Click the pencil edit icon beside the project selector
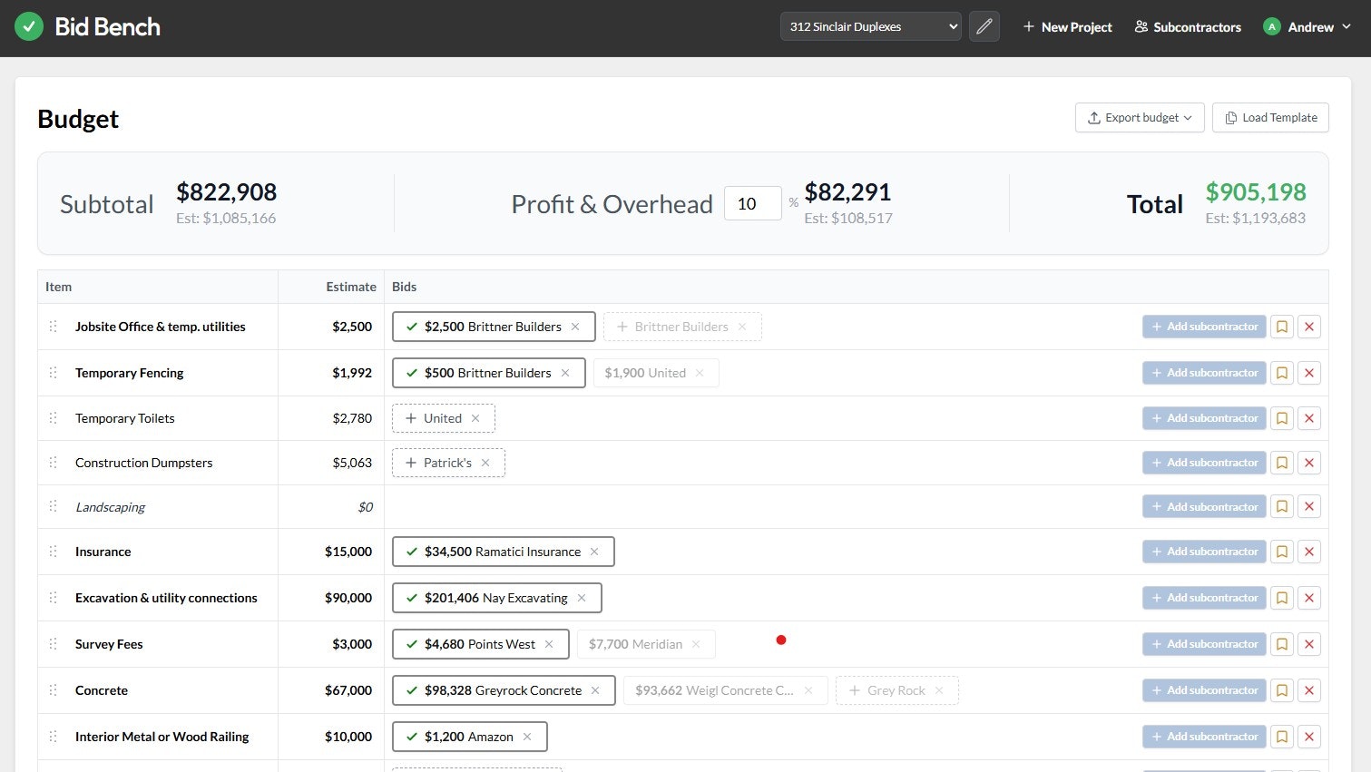 point(984,26)
